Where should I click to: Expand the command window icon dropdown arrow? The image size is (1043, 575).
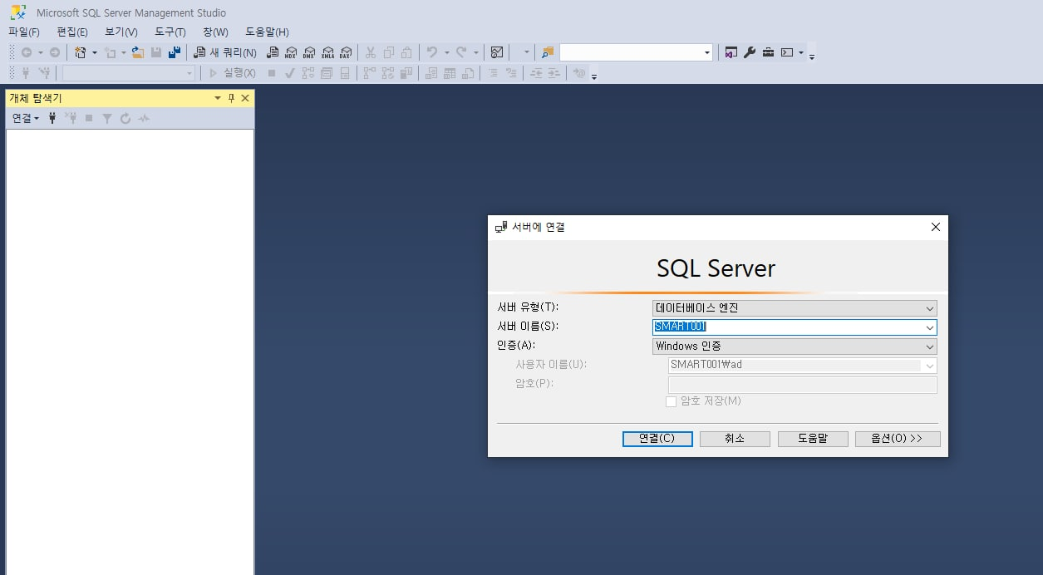tap(801, 52)
